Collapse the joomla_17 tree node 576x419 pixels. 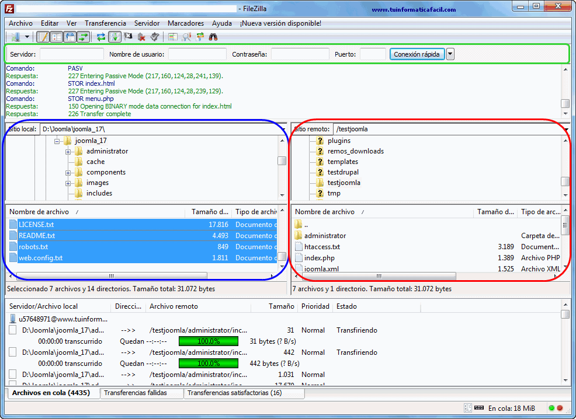(57, 141)
